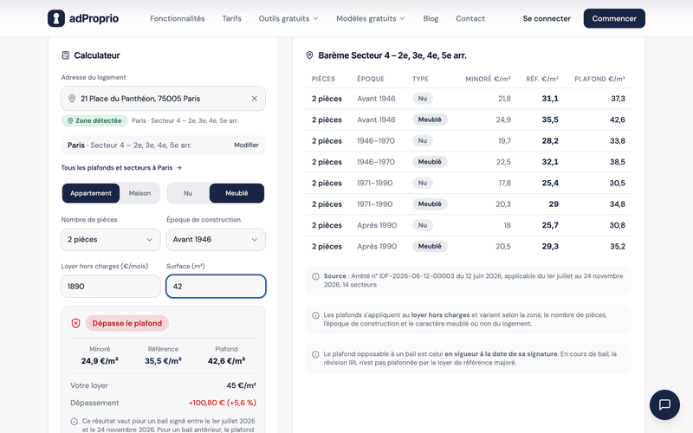Expand the Outils gratuits menu
The height and width of the screenshot is (433, 693).
point(288,18)
